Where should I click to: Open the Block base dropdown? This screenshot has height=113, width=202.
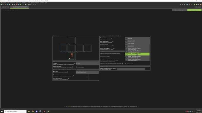tap(87, 72)
